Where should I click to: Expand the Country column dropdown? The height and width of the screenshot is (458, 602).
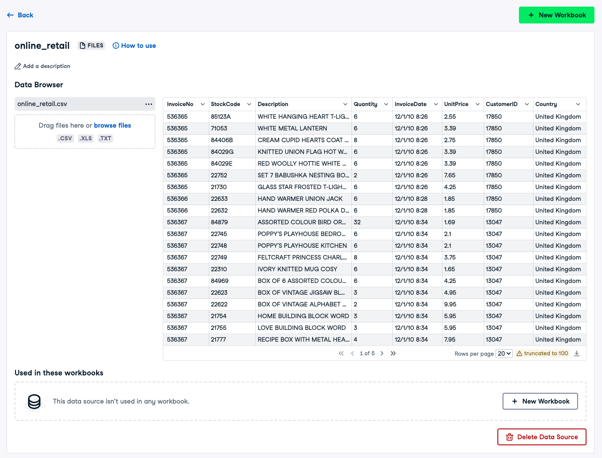click(x=578, y=104)
